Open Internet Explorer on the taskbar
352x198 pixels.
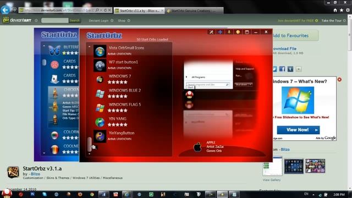pyautogui.click(x=127, y=194)
